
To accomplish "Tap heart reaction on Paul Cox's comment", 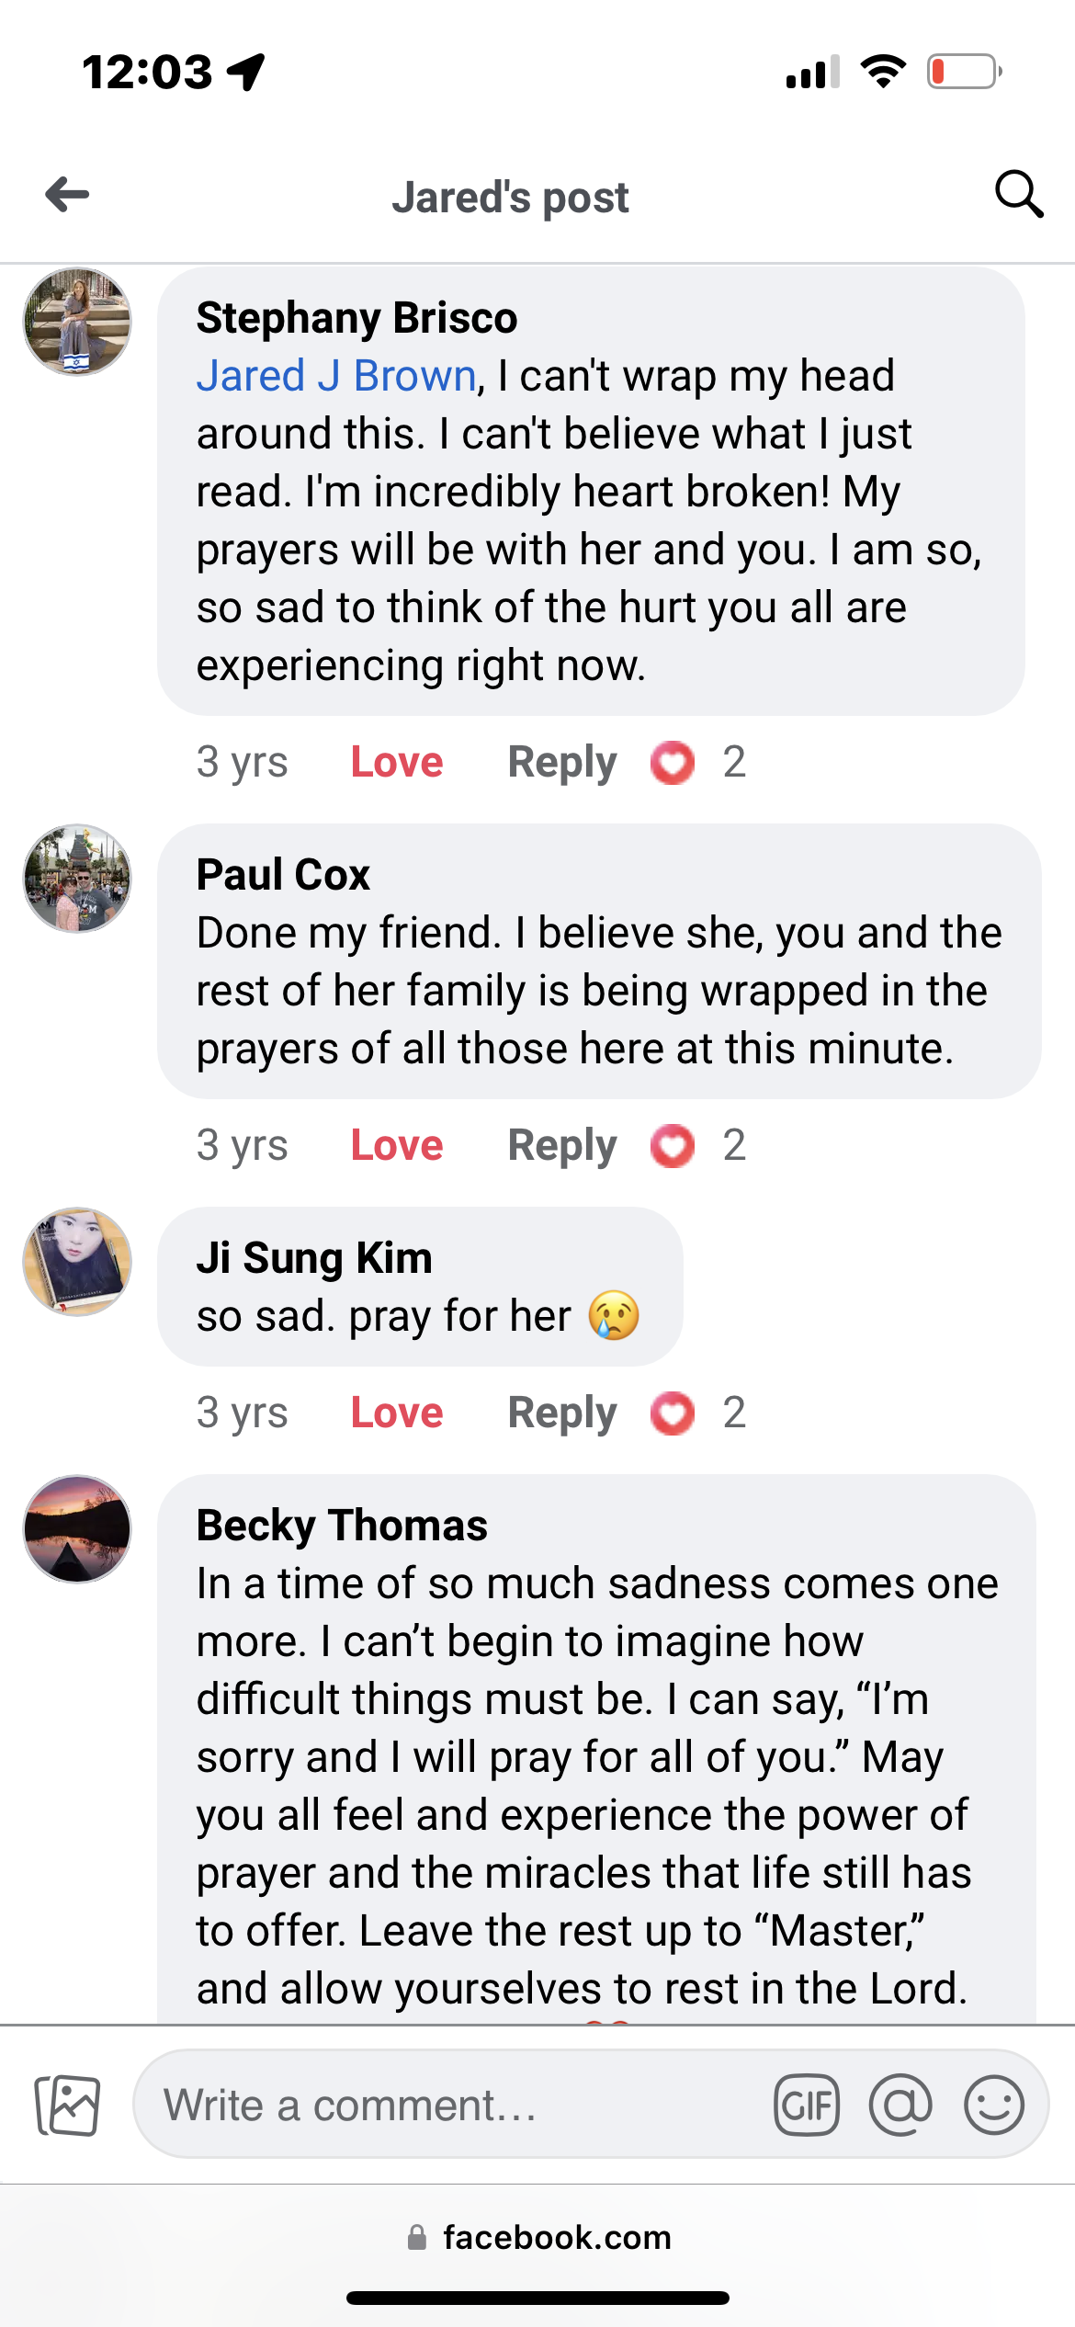I will pyautogui.click(x=673, y=1146).
